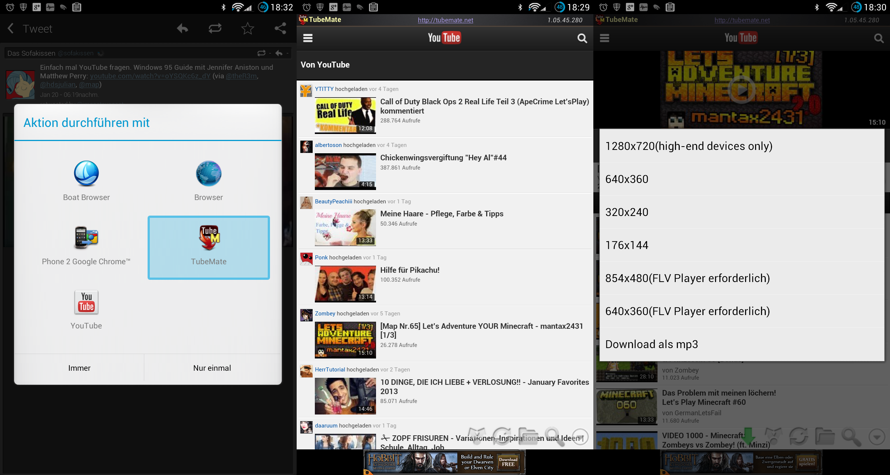The width and height of the screenshot is (890, 475).
Task: Tap search magnifier in middle YouTube header
Action: pos(582,38)
